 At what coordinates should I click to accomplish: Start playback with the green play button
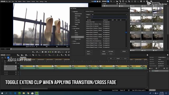50,52
